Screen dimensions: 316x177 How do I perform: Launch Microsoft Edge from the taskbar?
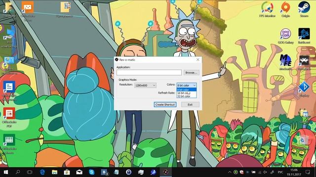[42, 172]
